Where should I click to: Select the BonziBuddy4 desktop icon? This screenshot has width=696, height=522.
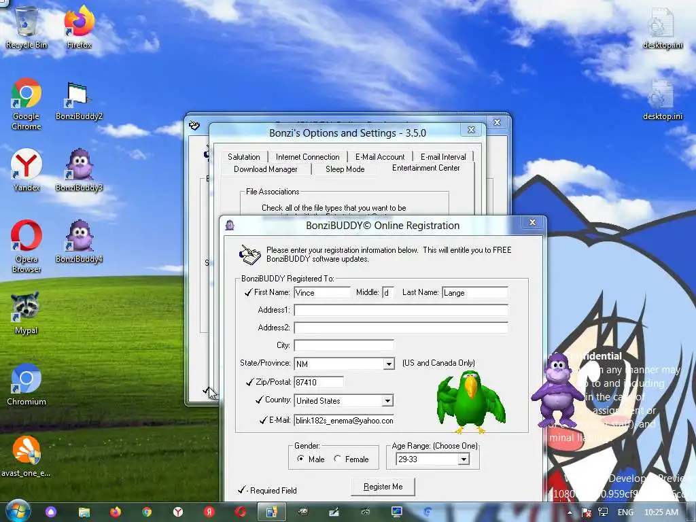pyautogui.click(x=79, y=241)
